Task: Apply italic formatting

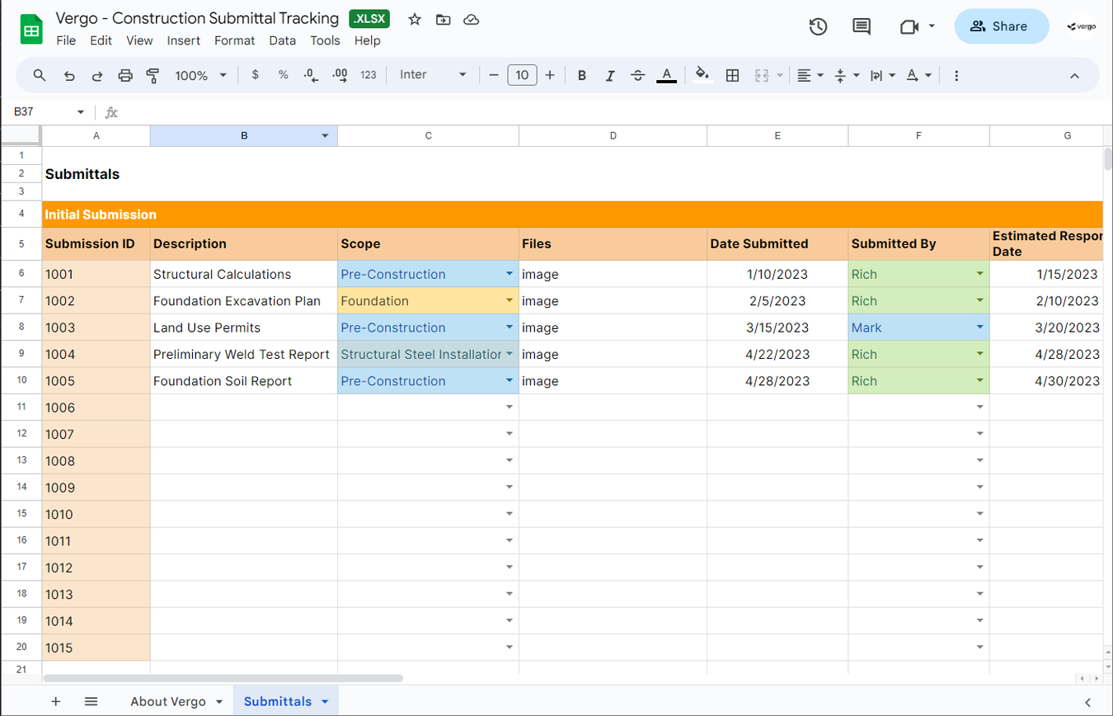Action: [x=610, y=75]
